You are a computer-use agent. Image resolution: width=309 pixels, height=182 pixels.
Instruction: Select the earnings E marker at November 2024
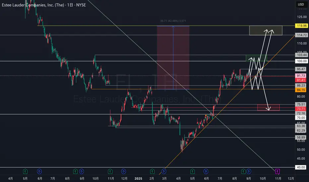(110, 171)
